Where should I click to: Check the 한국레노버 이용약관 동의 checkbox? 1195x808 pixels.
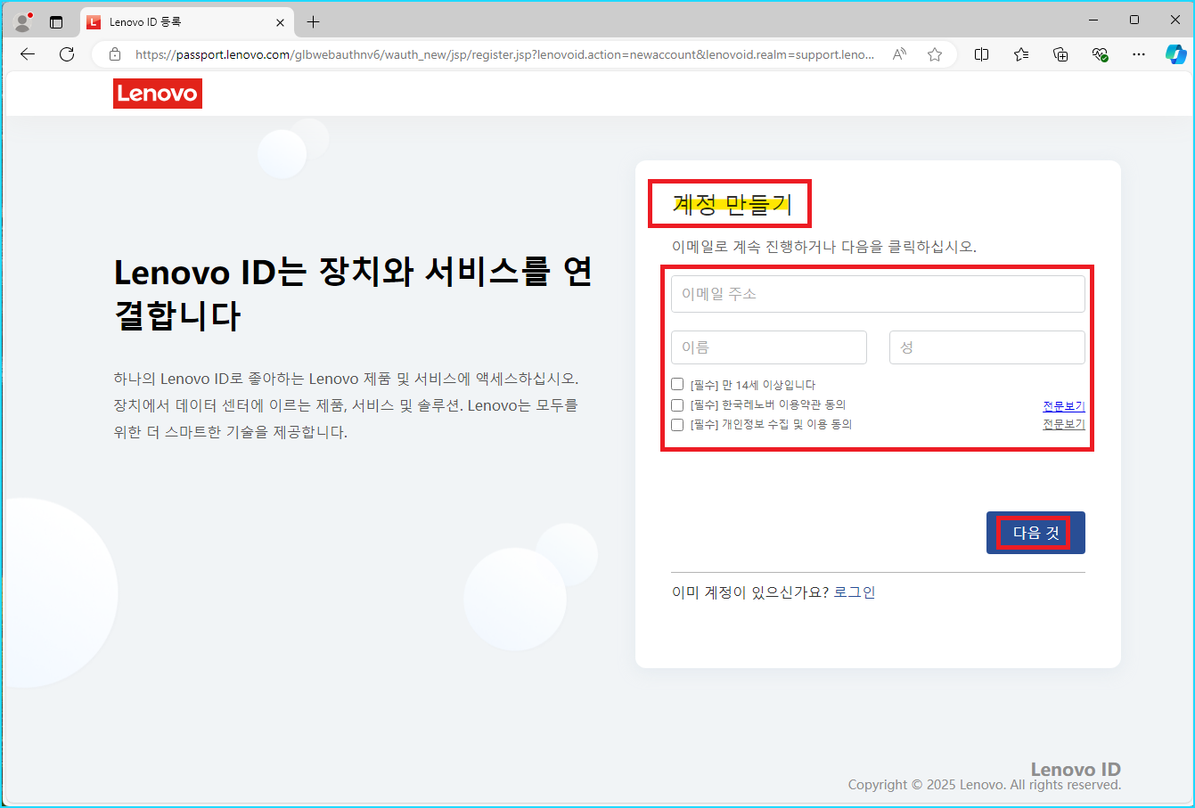point(677,404)
